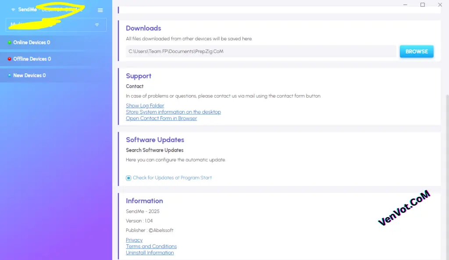Close the SendMe window

[x=440, y=4]
